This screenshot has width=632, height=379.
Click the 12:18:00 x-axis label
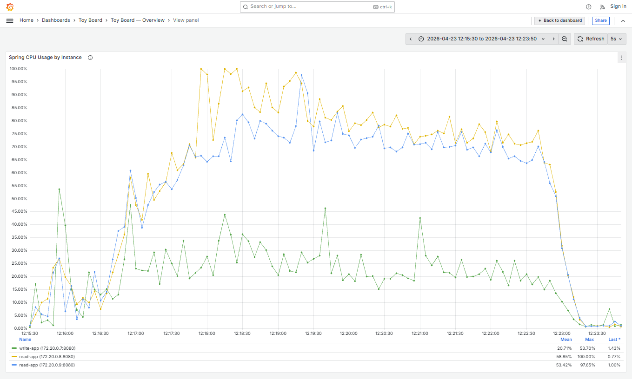(206, 333)
